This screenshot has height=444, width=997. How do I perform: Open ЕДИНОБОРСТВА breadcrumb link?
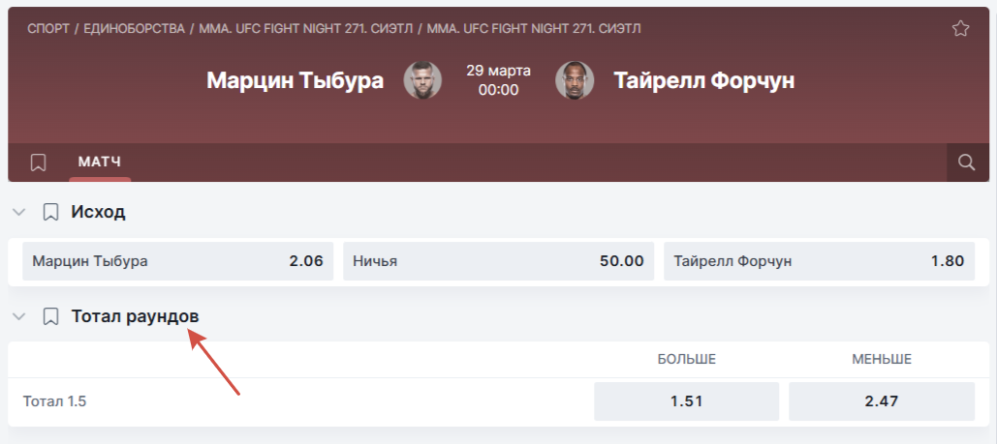click(x=134, y=29)
